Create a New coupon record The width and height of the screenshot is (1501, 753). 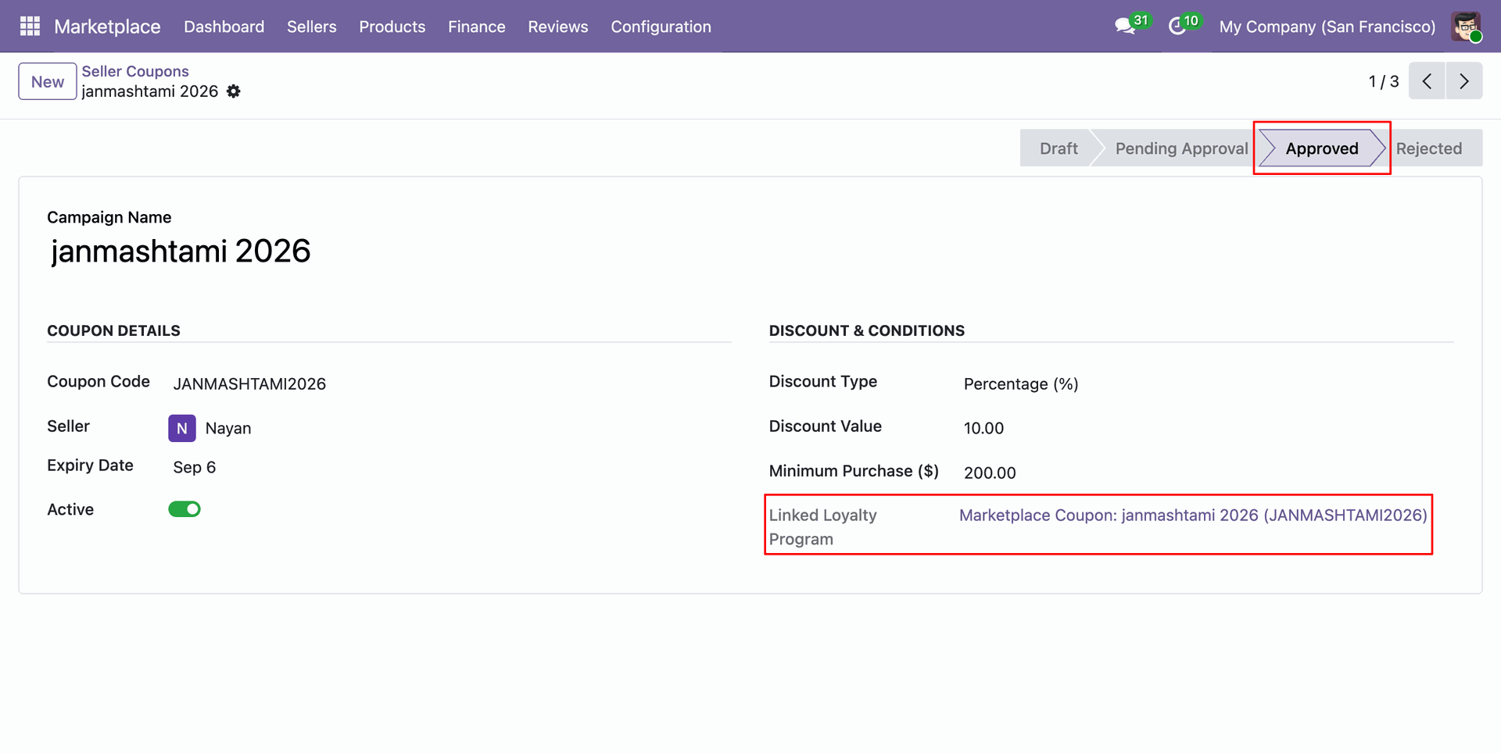click(48, 81)
